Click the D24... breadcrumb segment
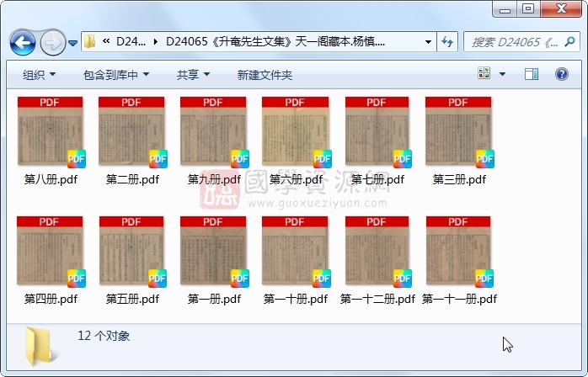This screenshot has height=377, width=588. 131,41
